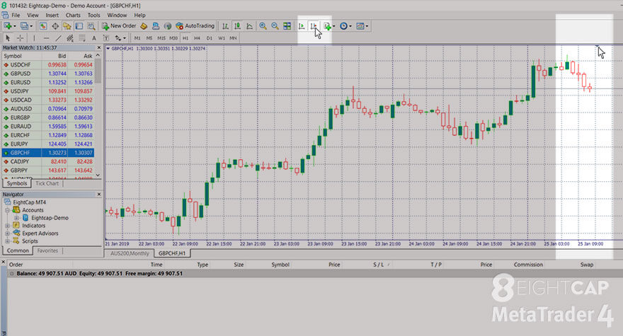Click the Tile Windows icon

tap(287, 25)
